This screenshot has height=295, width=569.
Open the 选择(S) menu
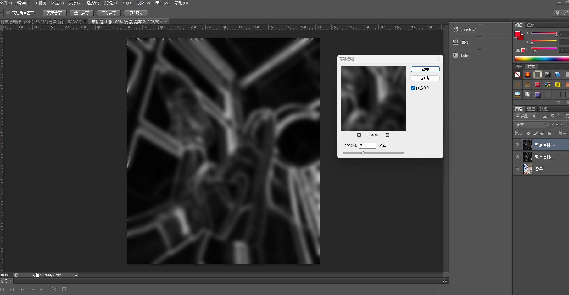(x=93, y=3)
